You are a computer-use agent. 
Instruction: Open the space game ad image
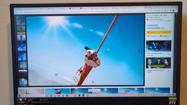tap(159, 46)
